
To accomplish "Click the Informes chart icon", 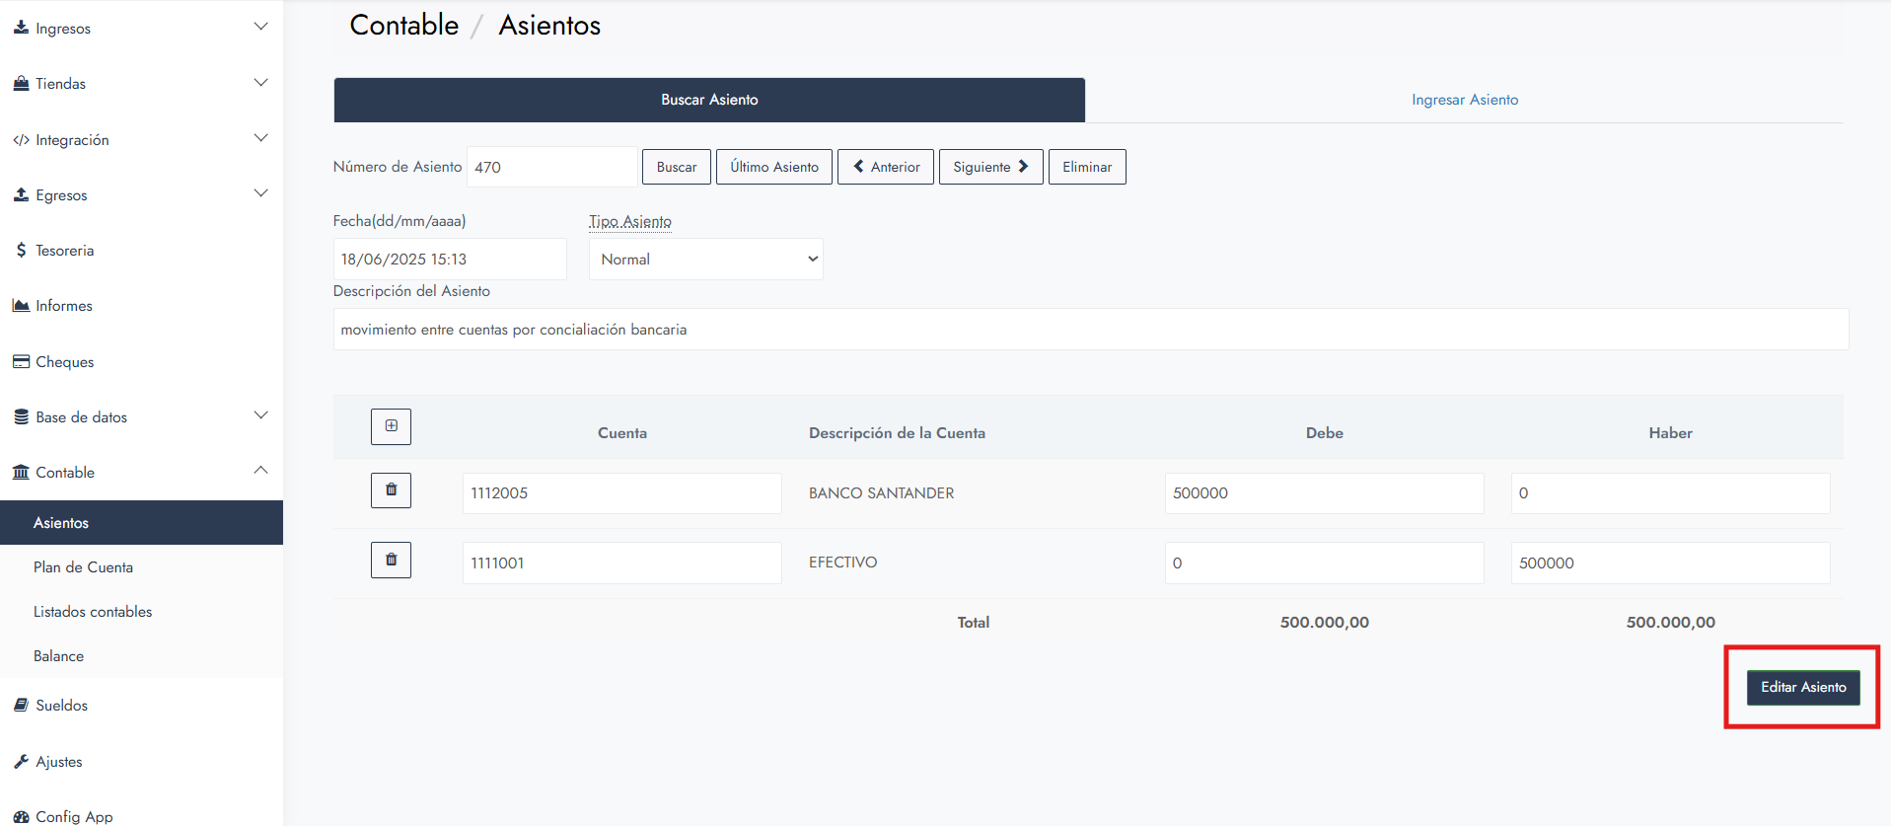I will point(21,306).
